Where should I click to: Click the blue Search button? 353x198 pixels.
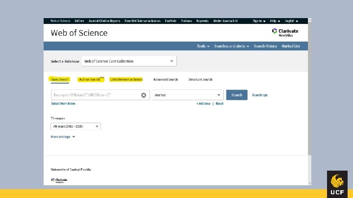pyautogui.click(x=237, y=95)
